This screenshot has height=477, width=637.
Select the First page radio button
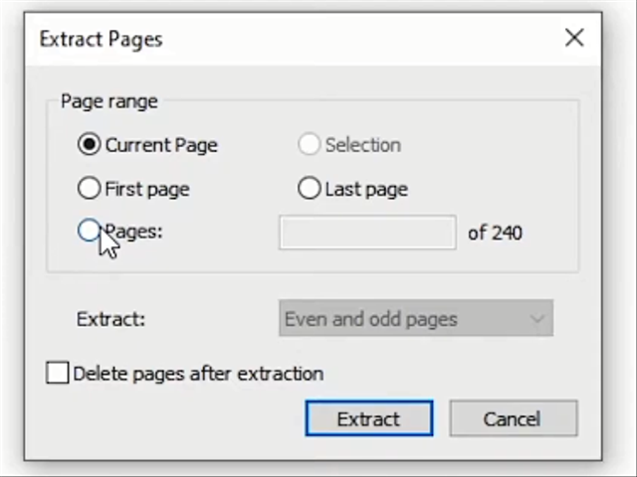click(90, 188)
